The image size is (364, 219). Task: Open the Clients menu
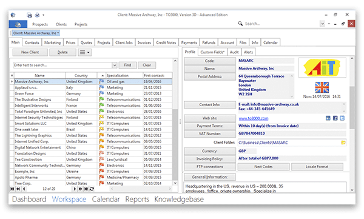pyautogui.click(x=61, y=24)
